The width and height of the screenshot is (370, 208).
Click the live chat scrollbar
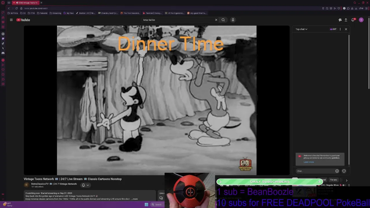pos(349,100)
